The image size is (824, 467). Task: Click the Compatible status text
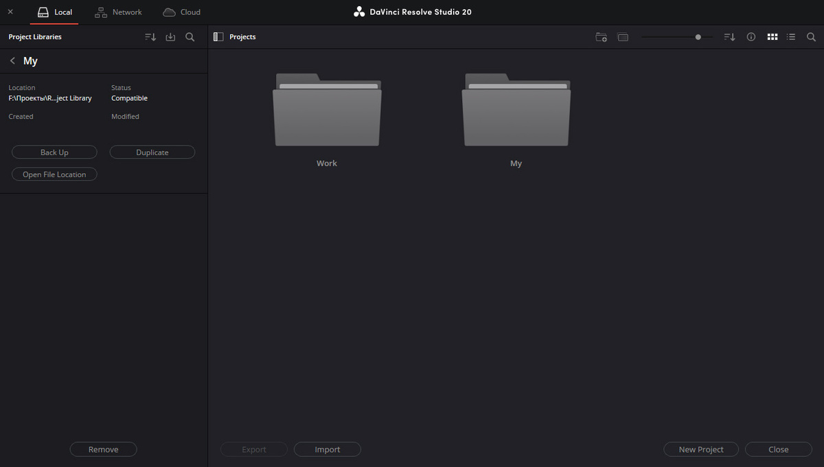point(129,98)
